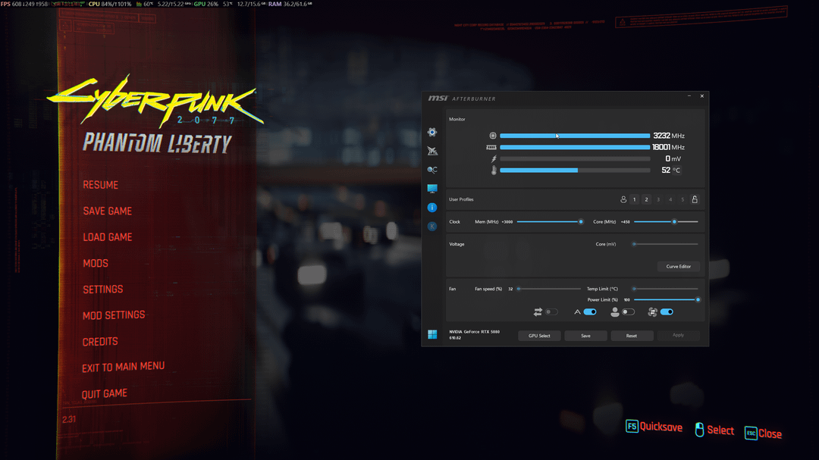Click the RAM usage overlay stat
This screenshot has height=460, width=819.
click(x=290, y=4)
